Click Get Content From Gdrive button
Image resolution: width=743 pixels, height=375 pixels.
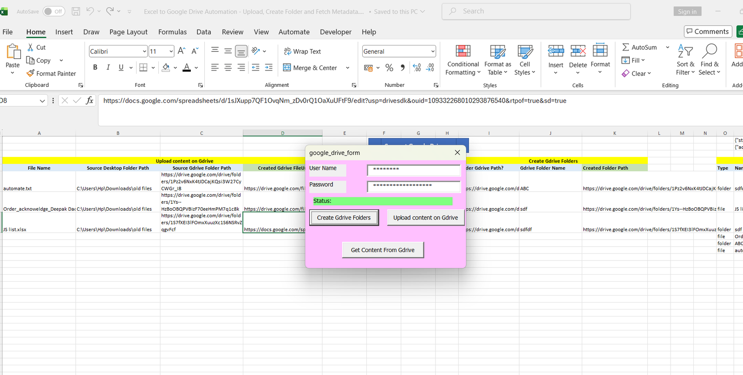point(383,250)
